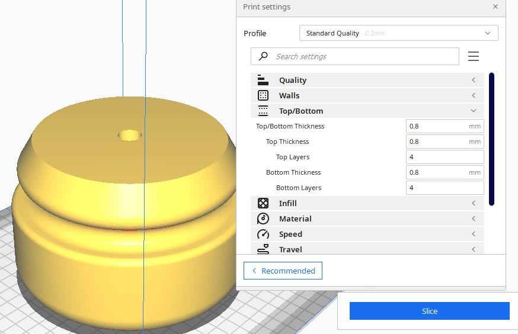
Task: Collapse the Top/Bottom section chevron
Action: (474, 111)
